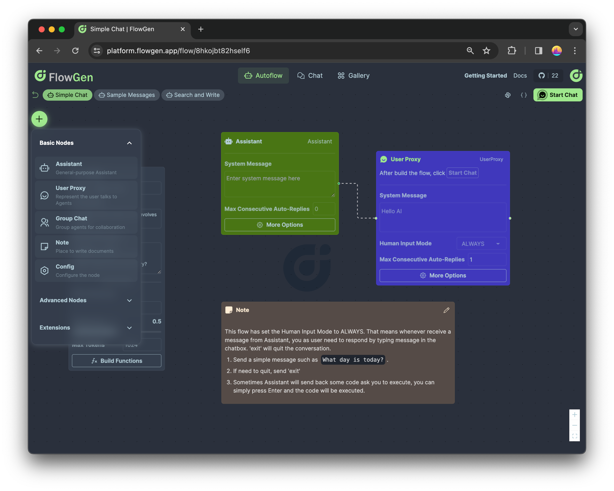Go back to the previous page
The image size is (614, 491).
pos(39,51)
